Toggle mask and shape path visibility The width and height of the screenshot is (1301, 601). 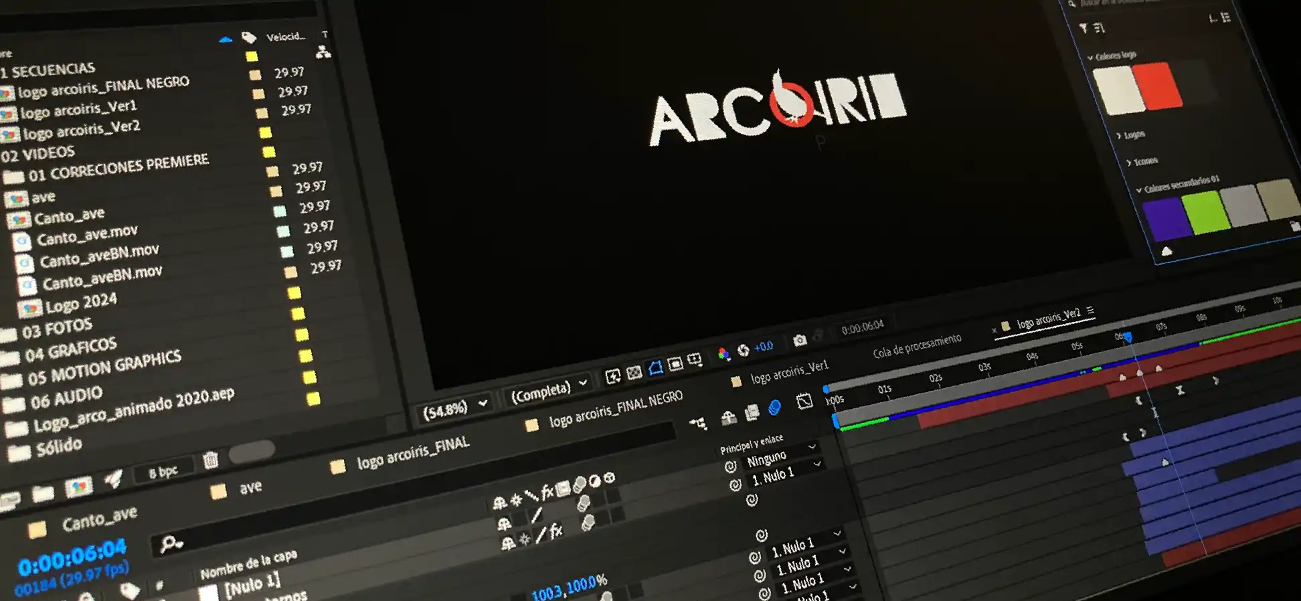point(655,367)
